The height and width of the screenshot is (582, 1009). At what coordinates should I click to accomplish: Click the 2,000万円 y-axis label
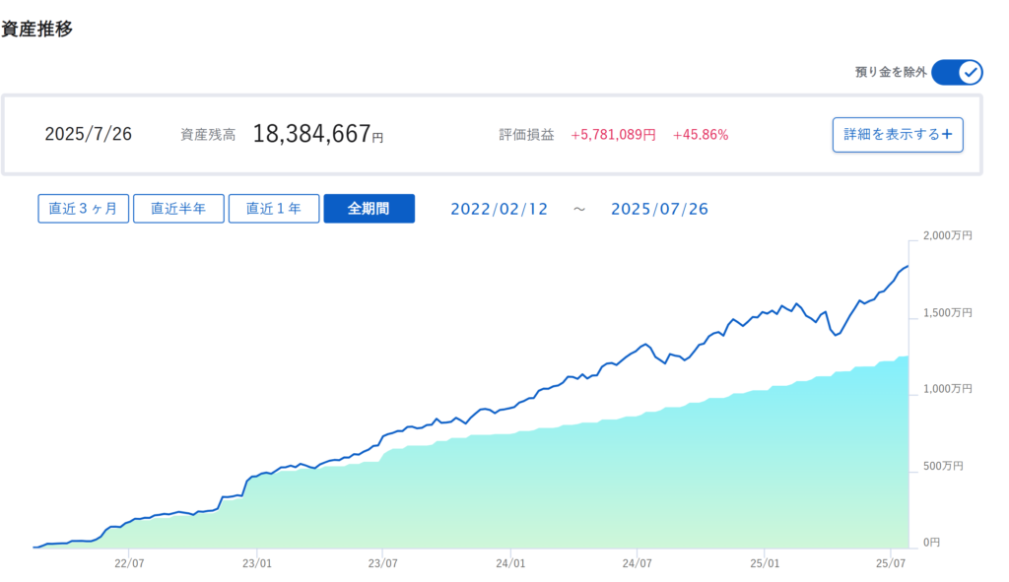[947, 235]
